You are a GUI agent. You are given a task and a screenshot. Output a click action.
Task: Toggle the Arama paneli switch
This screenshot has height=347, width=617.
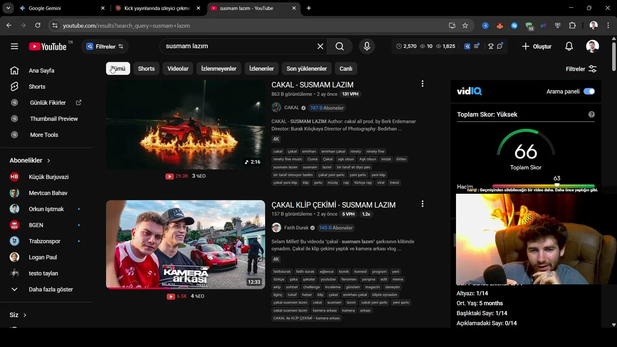click(x=589, y=92)
